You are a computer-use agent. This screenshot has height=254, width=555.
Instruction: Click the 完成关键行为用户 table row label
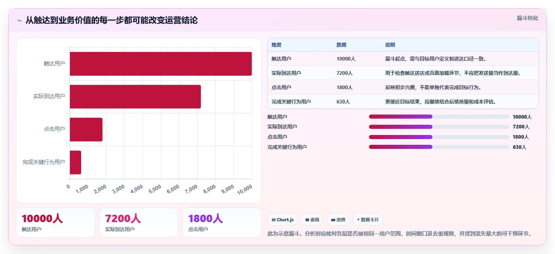[x=291, y=102]
